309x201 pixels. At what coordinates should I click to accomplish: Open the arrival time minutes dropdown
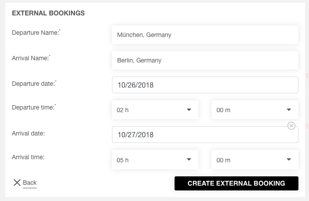point(255,160)
